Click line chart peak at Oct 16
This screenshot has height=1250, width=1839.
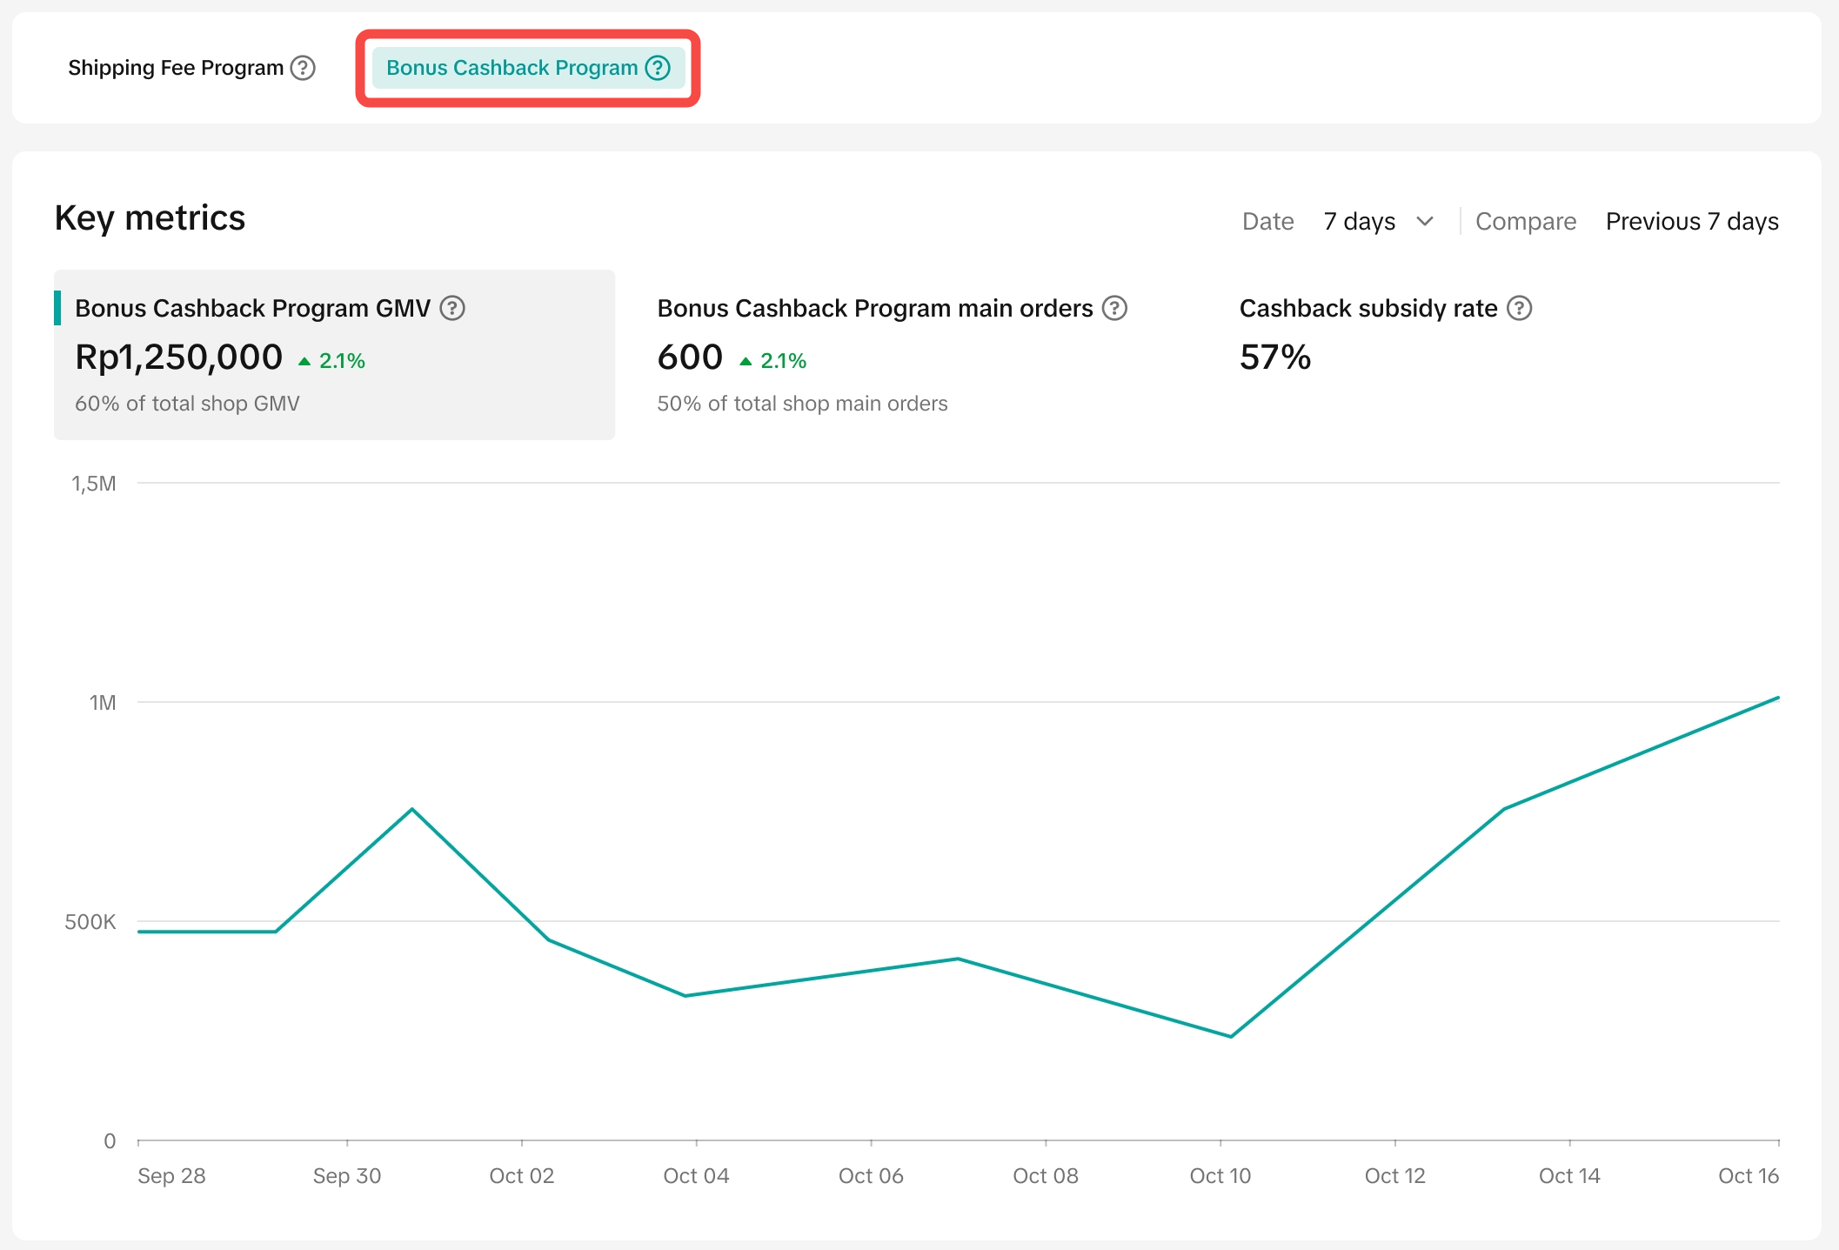pos(1777,698)
